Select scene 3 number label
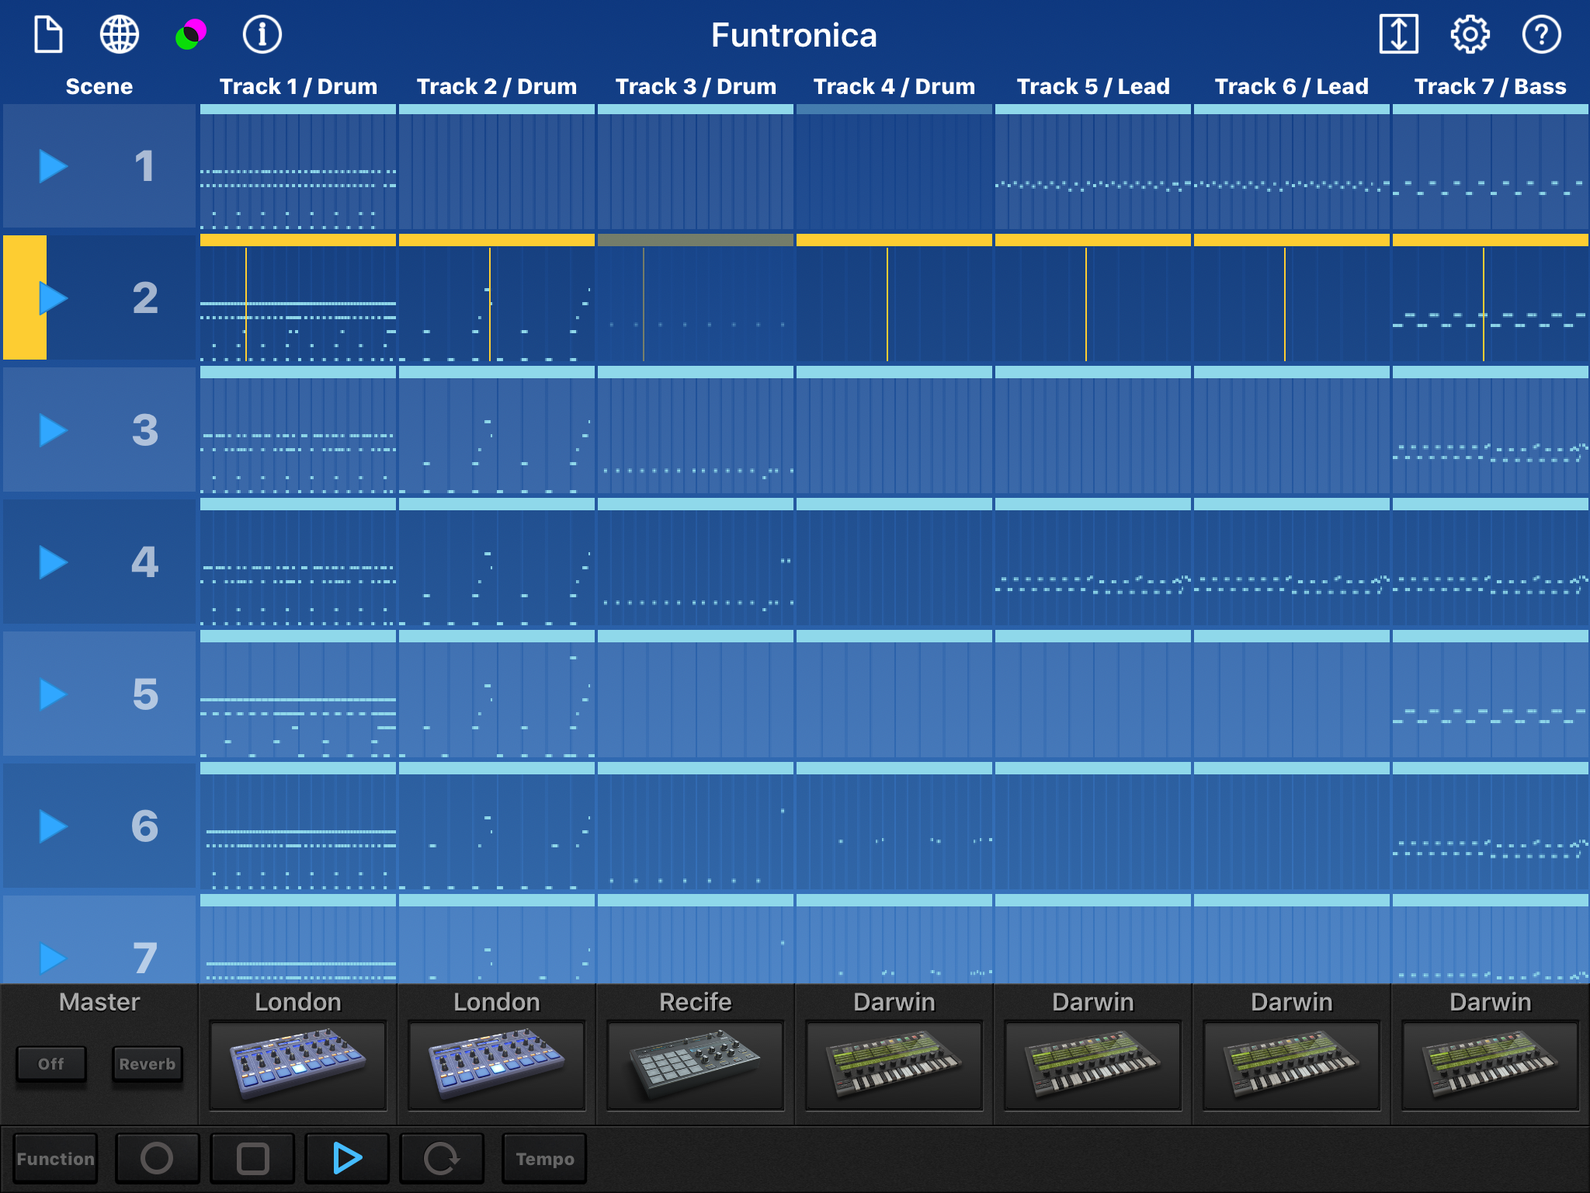 coord(145,430)
